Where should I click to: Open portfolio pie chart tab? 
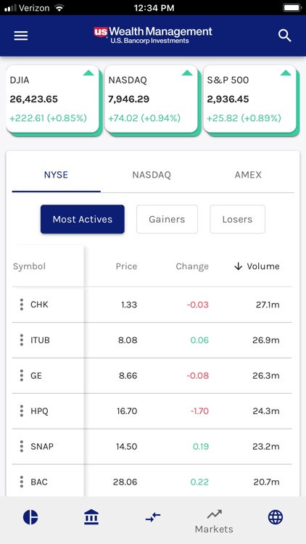tap(30, 517)
